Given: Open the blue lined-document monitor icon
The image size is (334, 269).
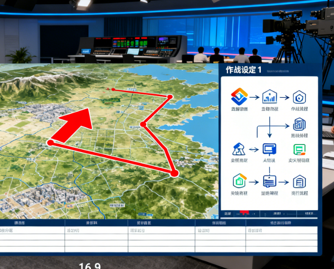Looking at the screenshot, I should [x=269, y=182].
